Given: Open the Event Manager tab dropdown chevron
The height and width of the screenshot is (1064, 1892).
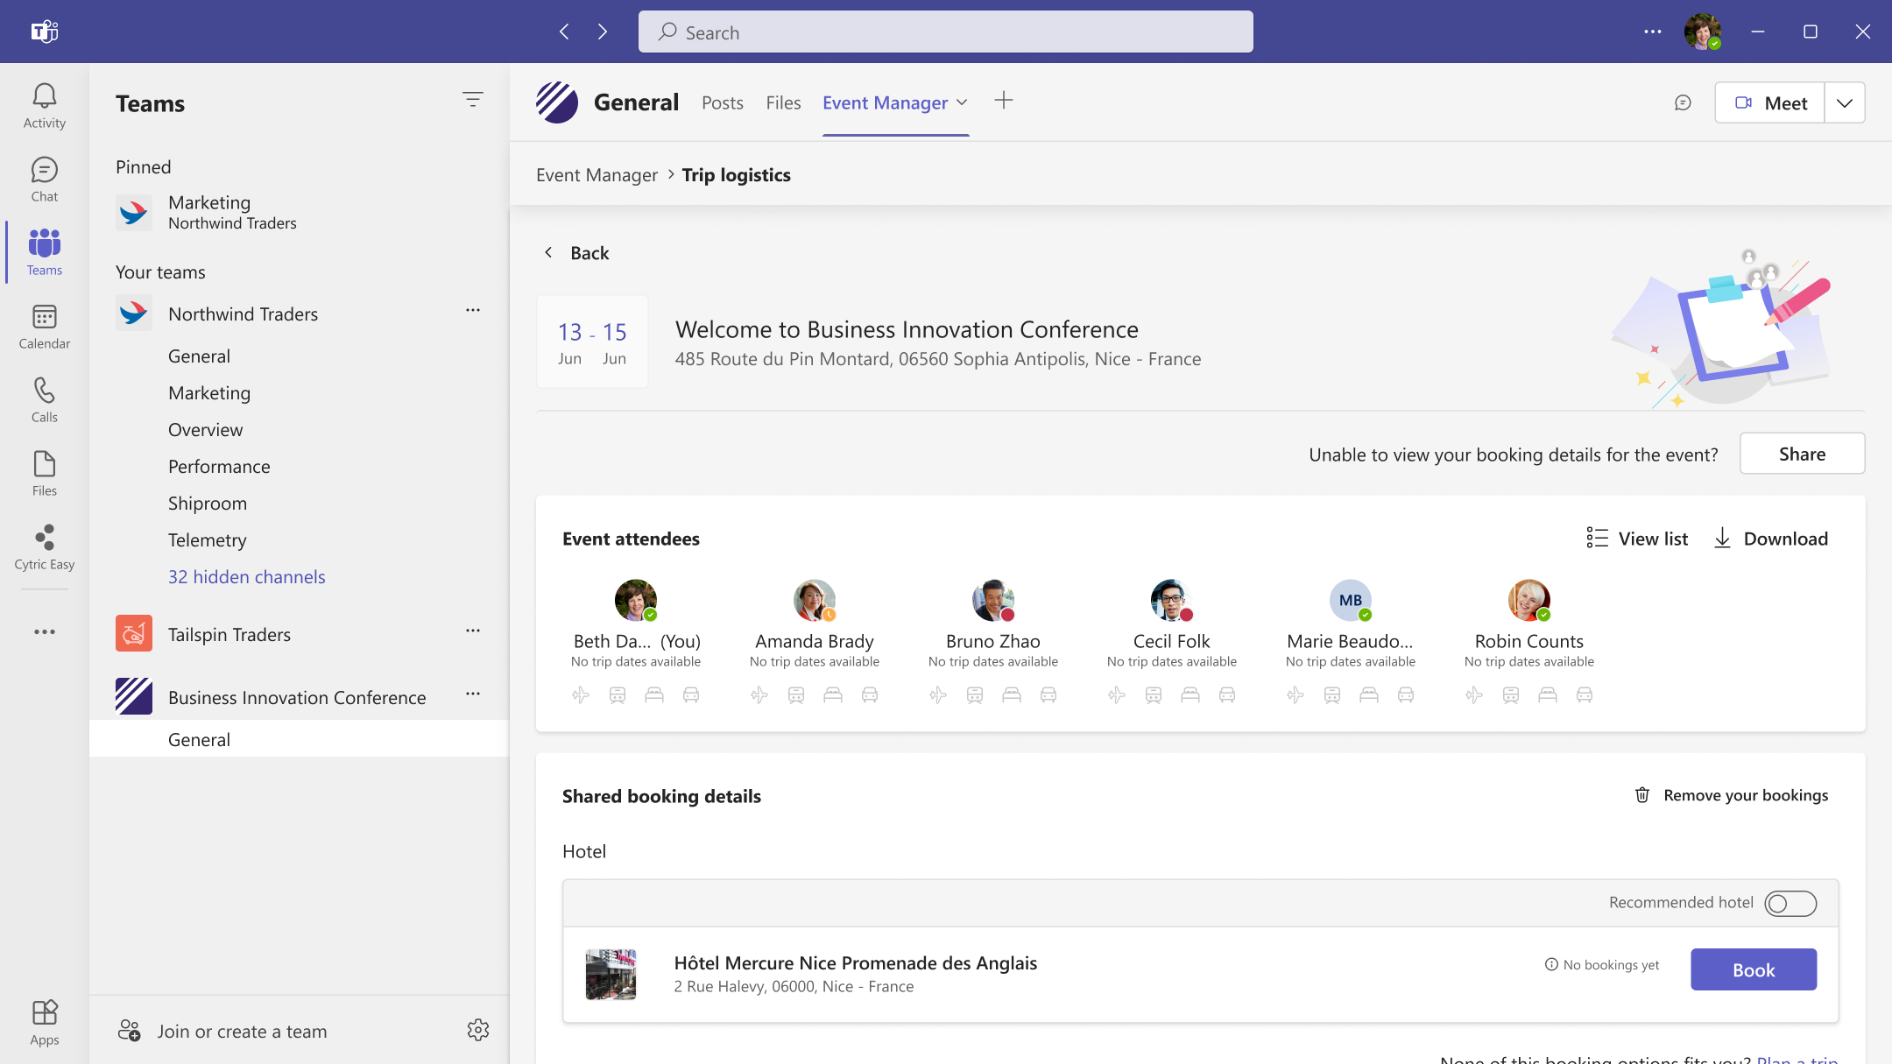Looking at the screenshot, I should [962, 102].
